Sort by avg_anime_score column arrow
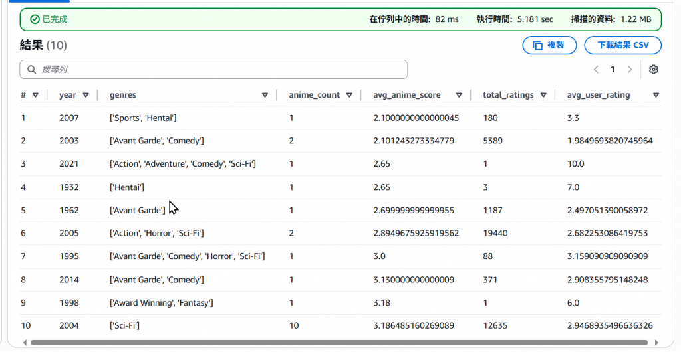681x352 pixels. pos(459,95)
